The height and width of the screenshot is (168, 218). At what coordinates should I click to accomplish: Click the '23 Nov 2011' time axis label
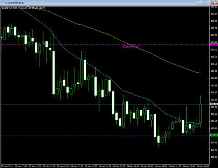tap(7, 166)
